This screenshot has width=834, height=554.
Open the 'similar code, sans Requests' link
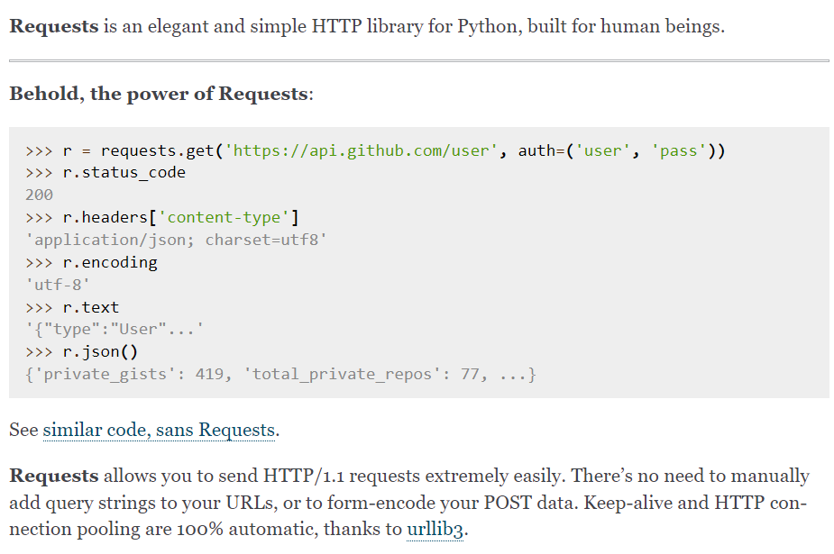pos(159,430)
